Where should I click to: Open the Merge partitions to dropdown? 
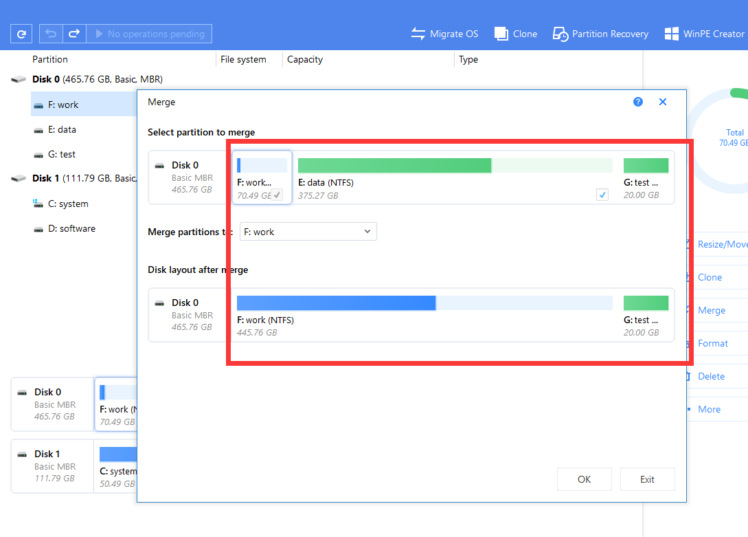point(308,232)
